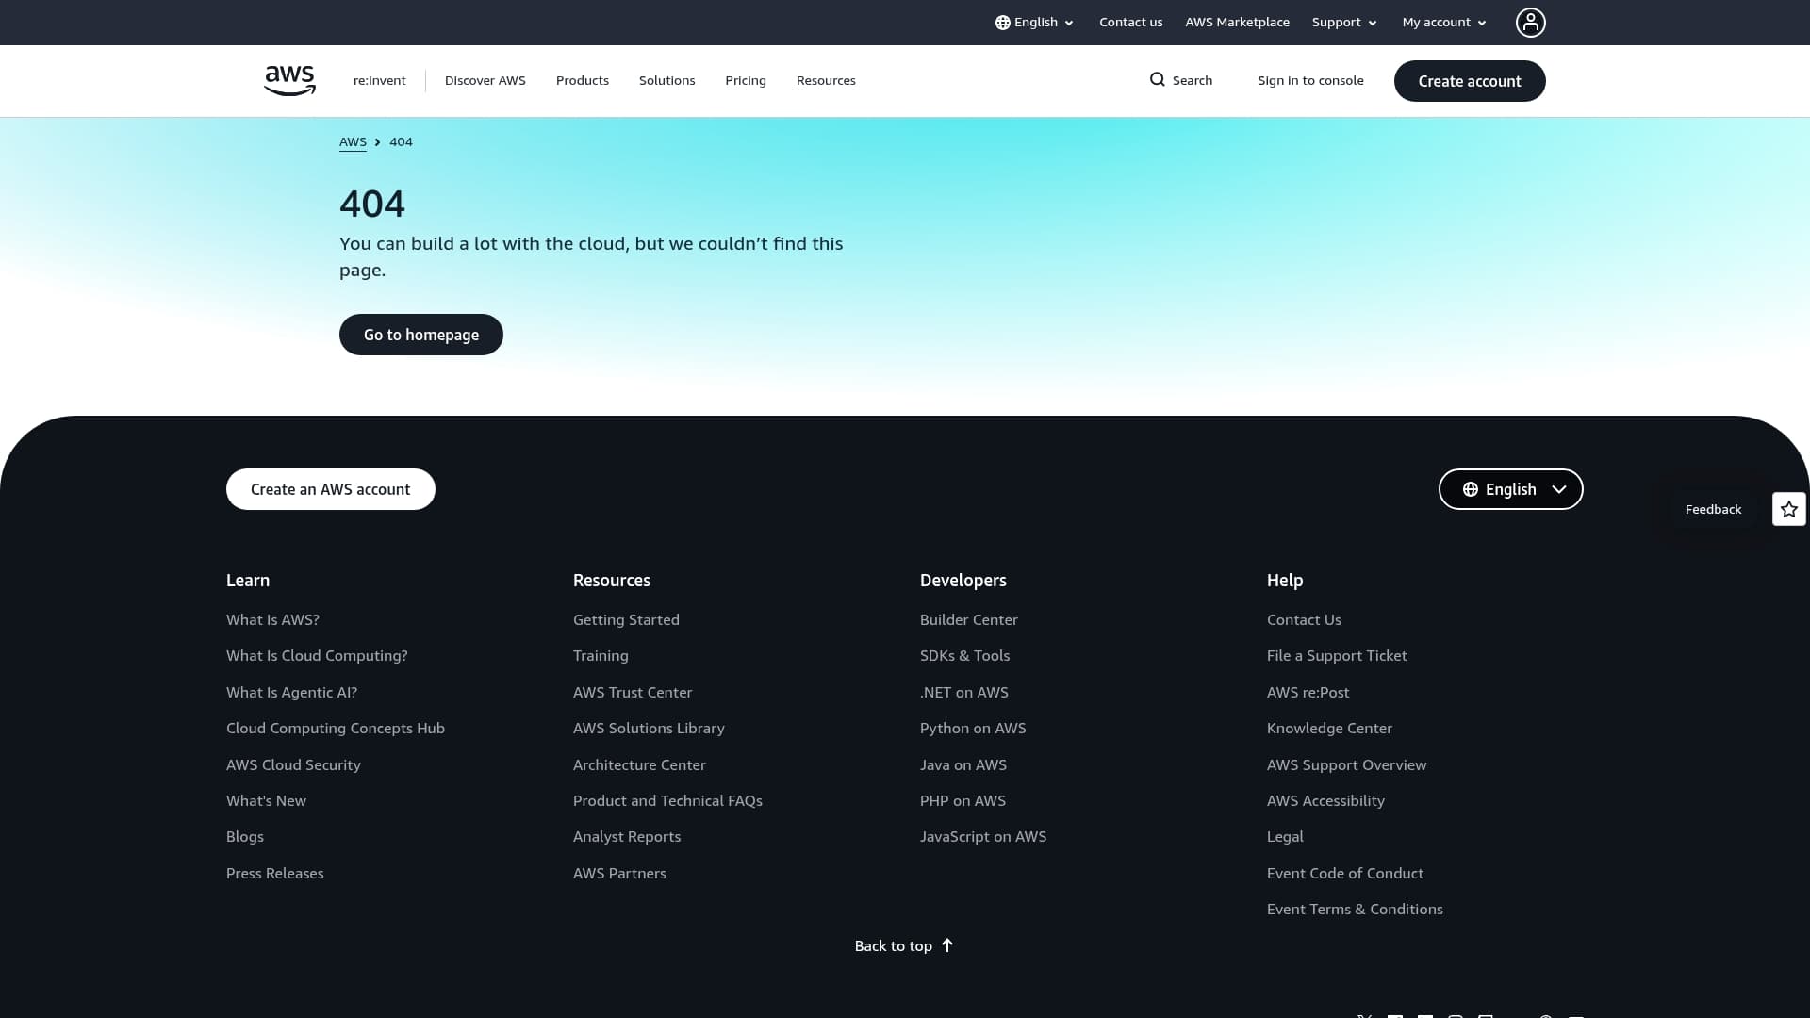This screenshot has width=1810, height=1018.
Task: Click the Back to top link
Action: [904, 945]
